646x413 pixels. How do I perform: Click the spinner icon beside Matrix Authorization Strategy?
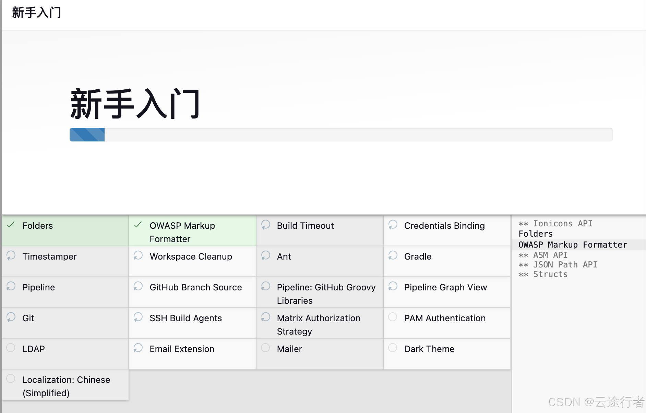click(266, 317)
